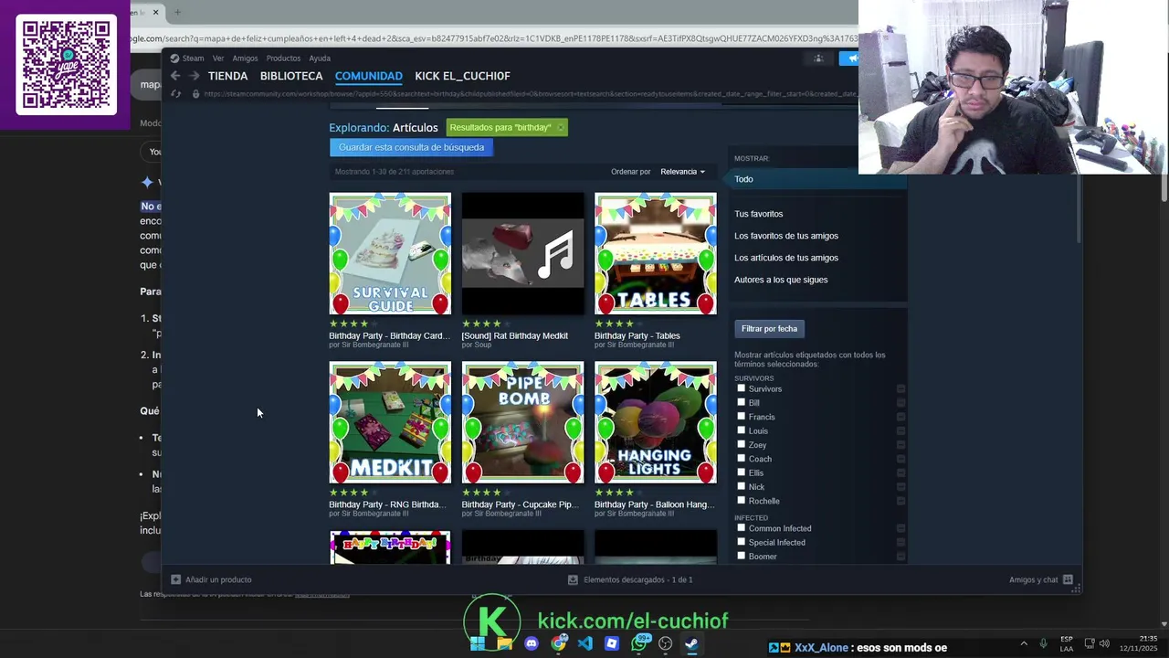1169x658 pixels.
Task: Enable the Francis tag filter
Action: [x=741, y=416]
